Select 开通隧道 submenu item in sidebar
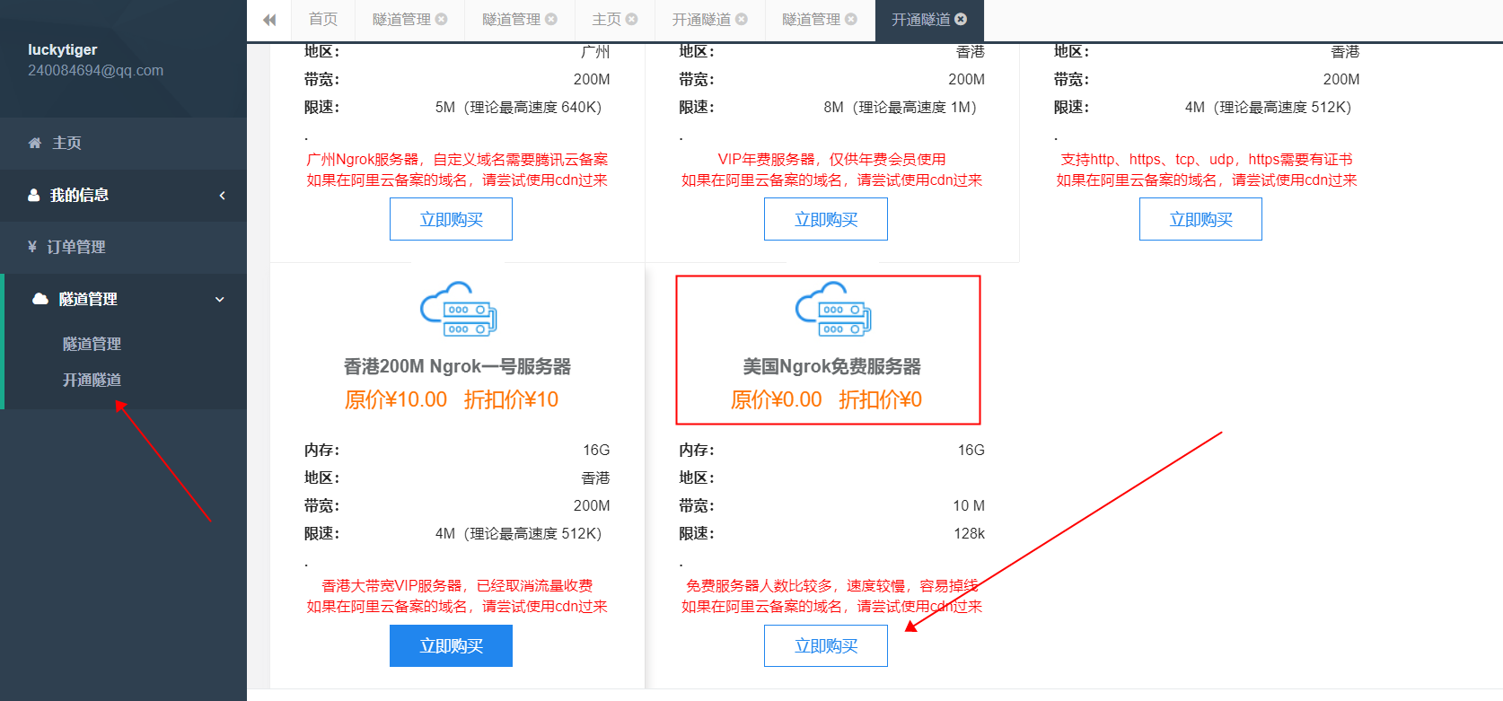Image resolution: width=1503 pixels, height=701 pixels. (92, 380)
